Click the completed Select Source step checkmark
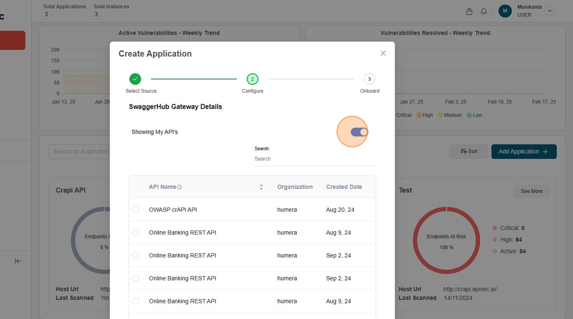 pyautogui.click(x=135, y=79)
